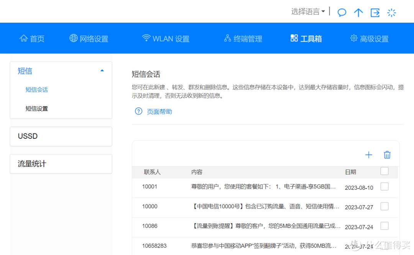Open the 页面帮助 link
Viewport: 414px width, 255px height.
[x=159, y=112]
